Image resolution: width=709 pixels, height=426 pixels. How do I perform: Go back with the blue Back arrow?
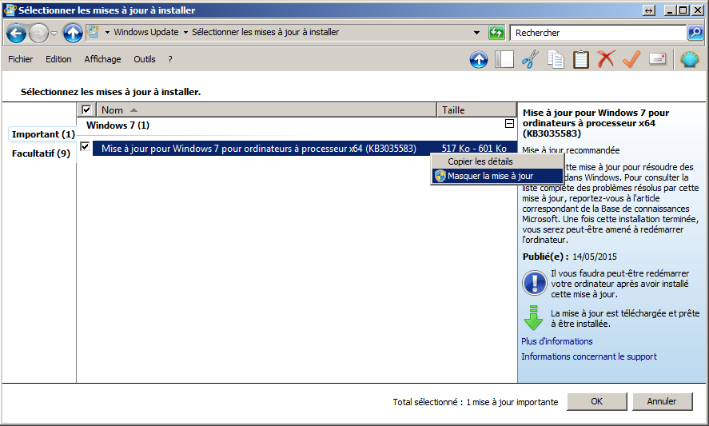point(16,33)
